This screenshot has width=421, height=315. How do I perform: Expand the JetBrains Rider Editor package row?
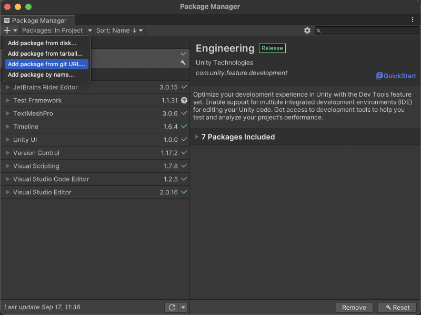click(8, 87)
